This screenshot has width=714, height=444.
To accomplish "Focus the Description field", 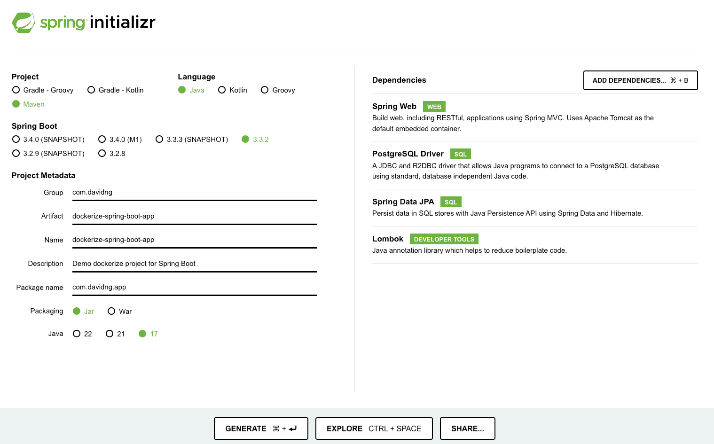I will (194, 264).
